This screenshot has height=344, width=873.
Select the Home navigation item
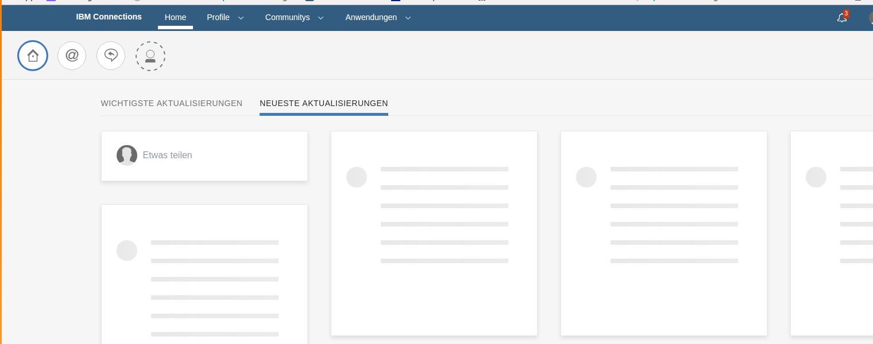click(175, 17)
